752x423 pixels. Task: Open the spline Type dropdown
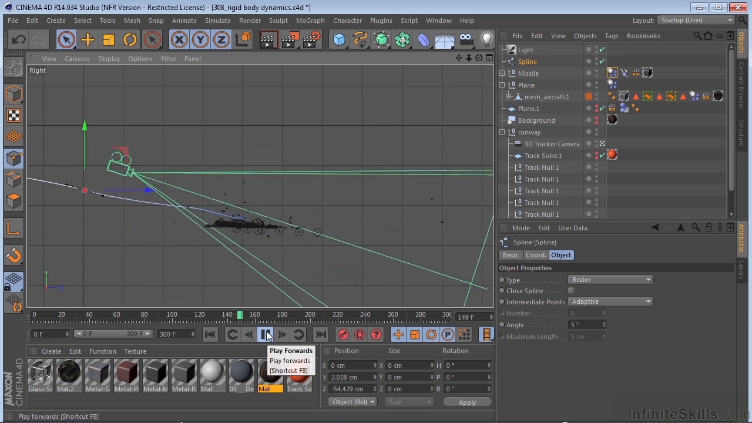(611, 280)
